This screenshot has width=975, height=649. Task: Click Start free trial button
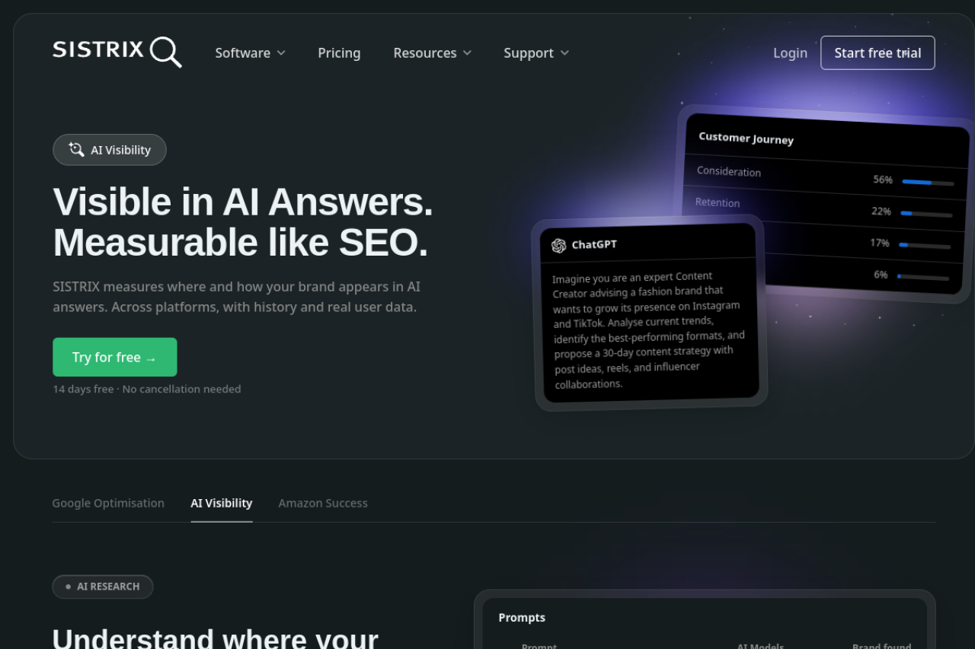pyautogui.click(x=877, y=52)
